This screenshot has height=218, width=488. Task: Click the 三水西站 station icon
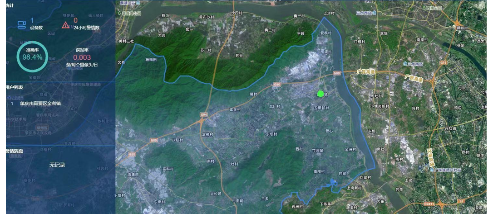pyautogui.click(x=375, y=13)
